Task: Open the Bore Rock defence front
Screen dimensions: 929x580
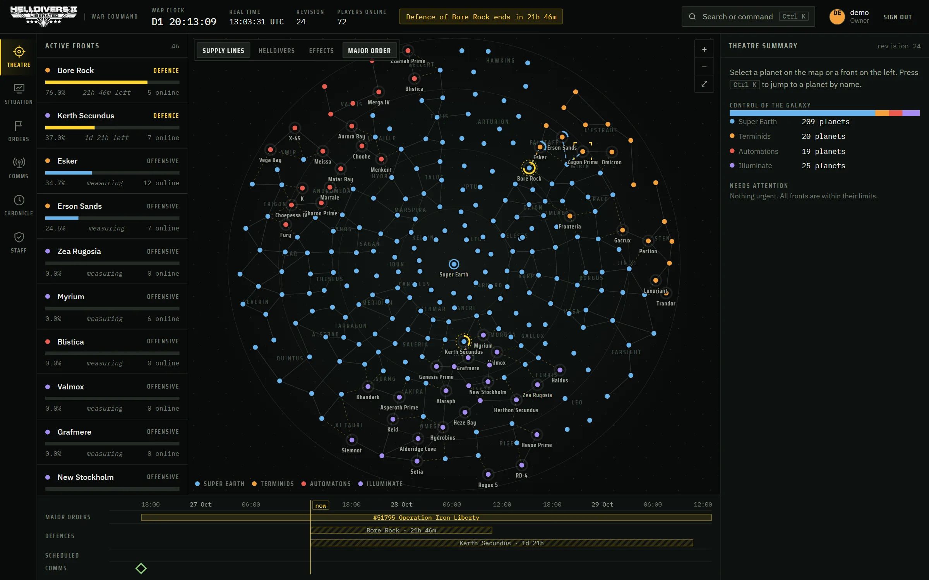Action: pyautogui.click(x=112, y=81)
